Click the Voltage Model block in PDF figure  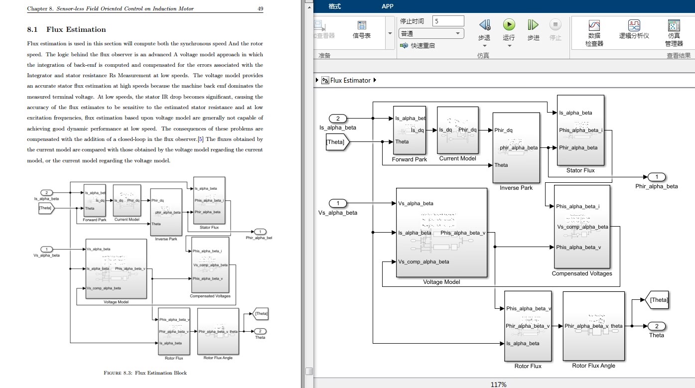[116, 268]
